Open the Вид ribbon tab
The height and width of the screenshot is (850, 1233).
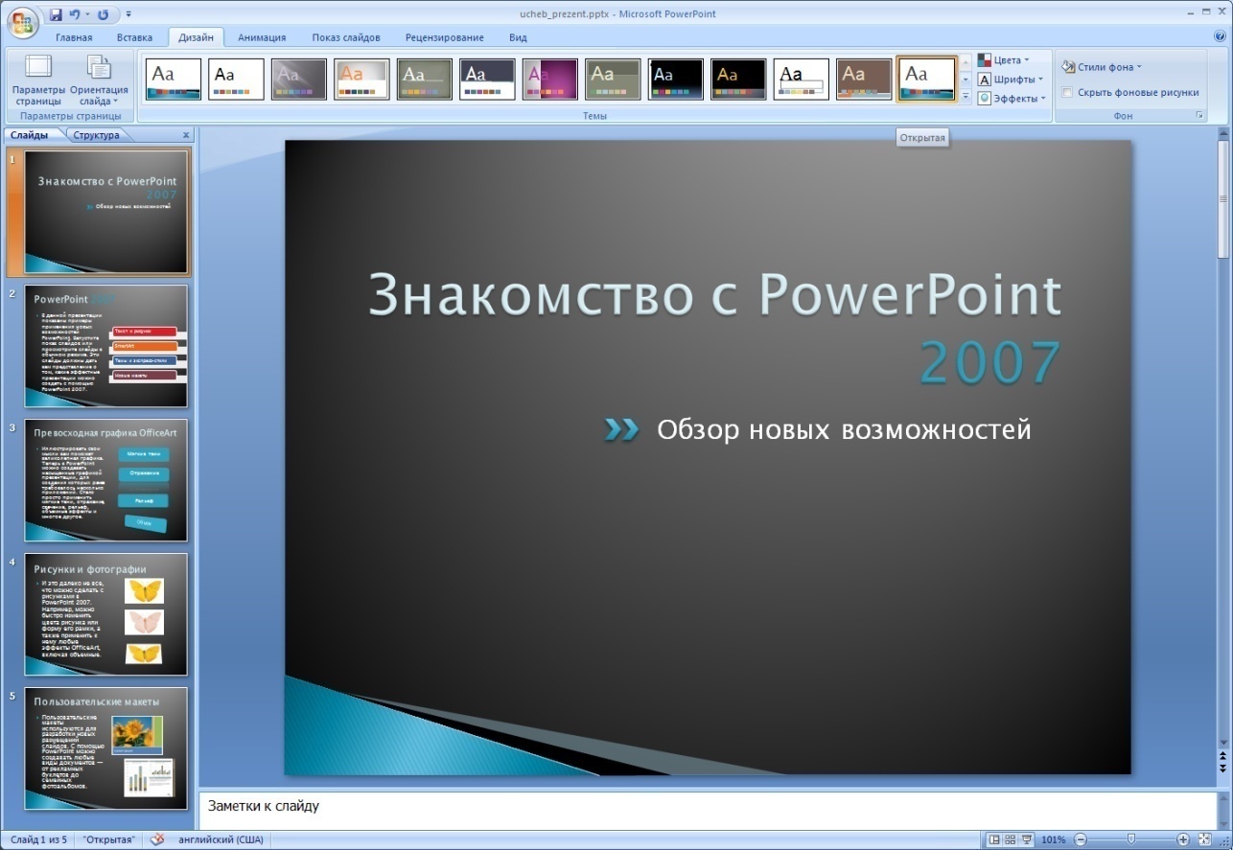point(518,37)
